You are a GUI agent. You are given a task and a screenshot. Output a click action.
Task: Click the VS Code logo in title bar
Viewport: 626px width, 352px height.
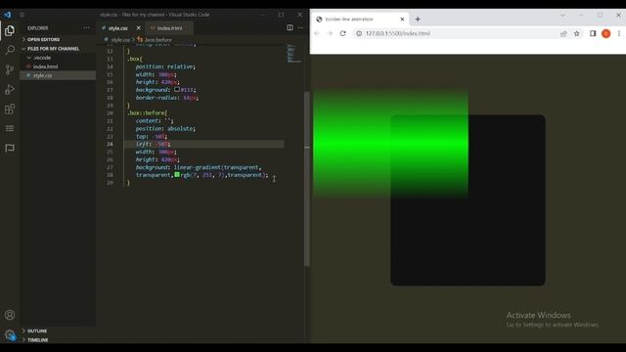tap(8, 15)
